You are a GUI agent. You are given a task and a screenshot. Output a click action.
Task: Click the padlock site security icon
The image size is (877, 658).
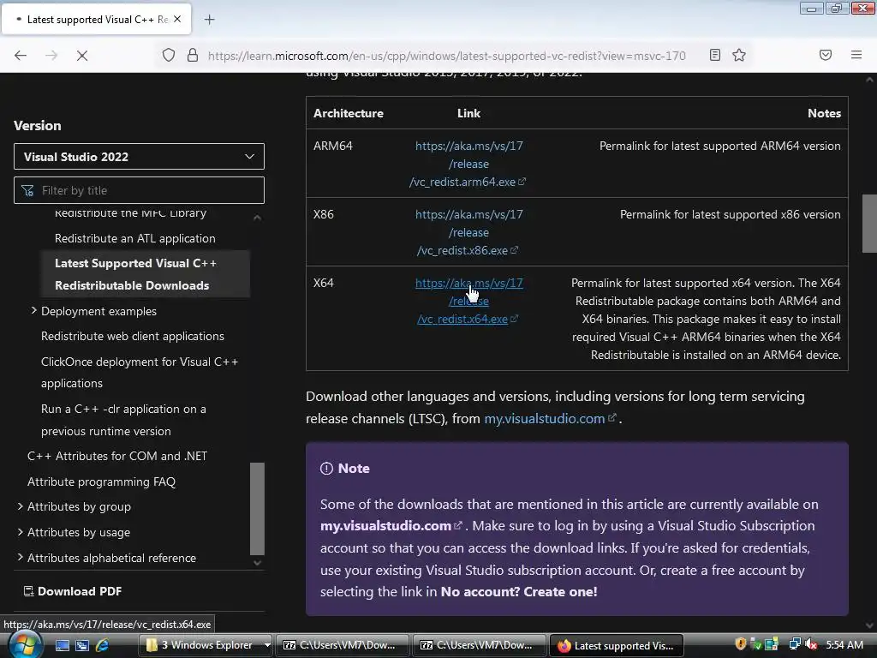tap(193, 56)
